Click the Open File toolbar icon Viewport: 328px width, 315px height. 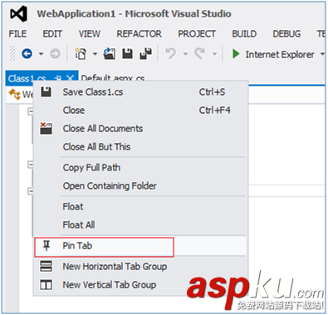[110, 54]
